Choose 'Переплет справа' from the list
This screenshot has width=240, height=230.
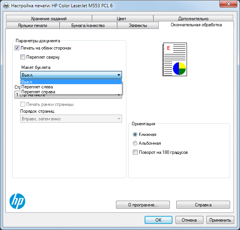point(38,92)
